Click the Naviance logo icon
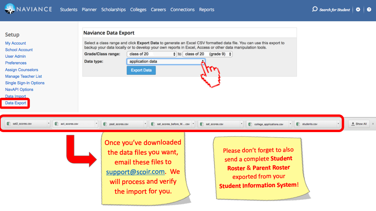The height and width of the screenshot is (211, 376). pos(10,9)
